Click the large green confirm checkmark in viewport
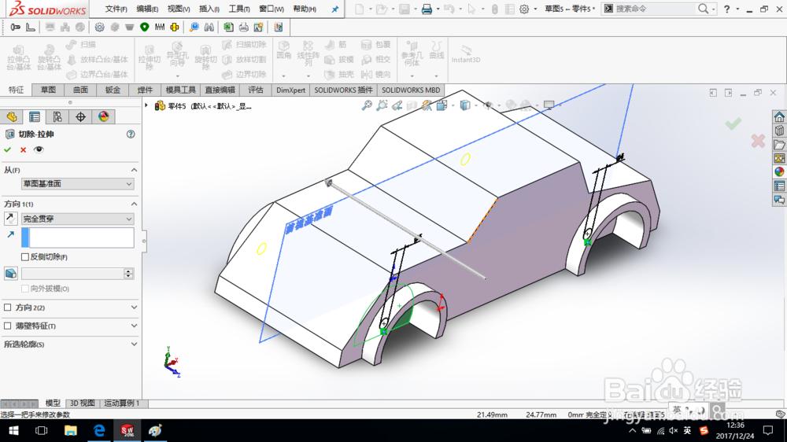Image resolution: width=787 pixels, height=442 pixels. [733, 123]
